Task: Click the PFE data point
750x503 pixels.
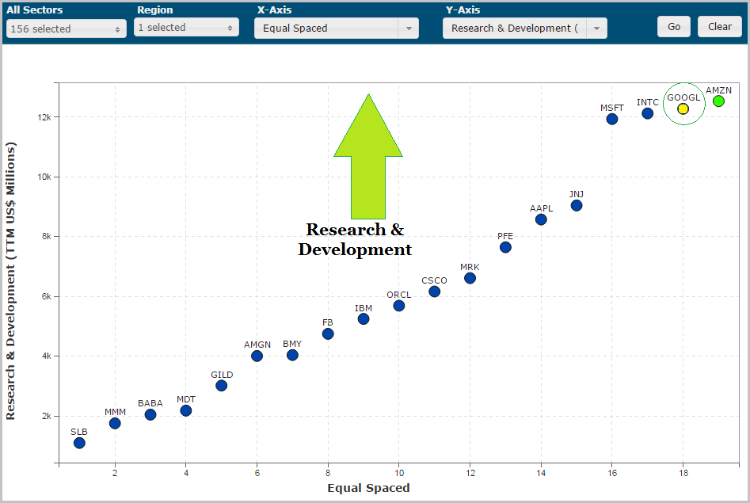Action: click(x=505, y=247)
